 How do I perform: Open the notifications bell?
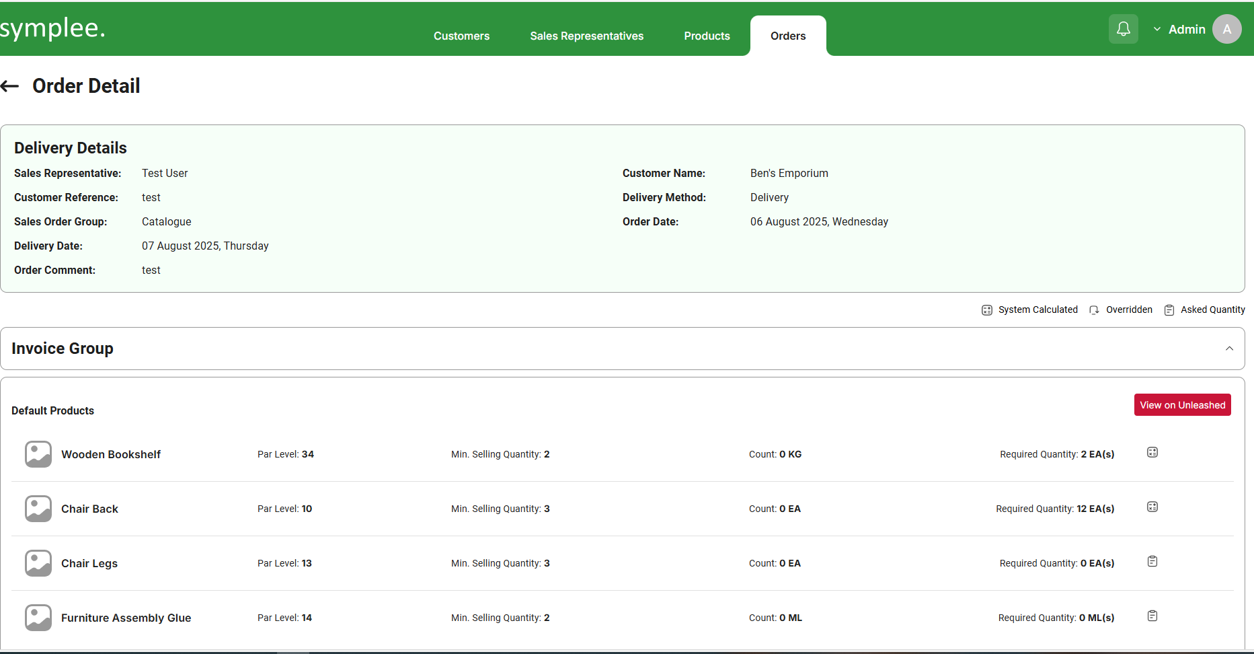coord(1123,29)
